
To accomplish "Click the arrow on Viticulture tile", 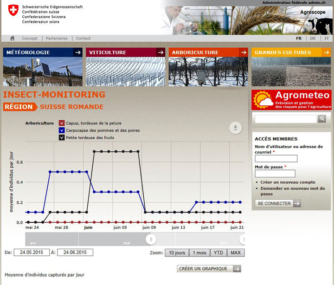I will [x=160, y=52].
